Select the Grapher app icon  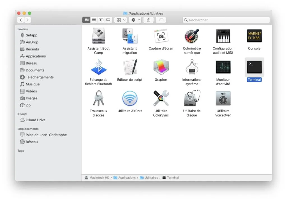coord(161,67)
